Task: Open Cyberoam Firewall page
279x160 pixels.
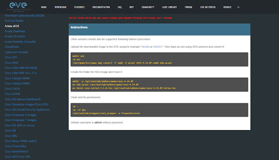Action: point(17,52)
